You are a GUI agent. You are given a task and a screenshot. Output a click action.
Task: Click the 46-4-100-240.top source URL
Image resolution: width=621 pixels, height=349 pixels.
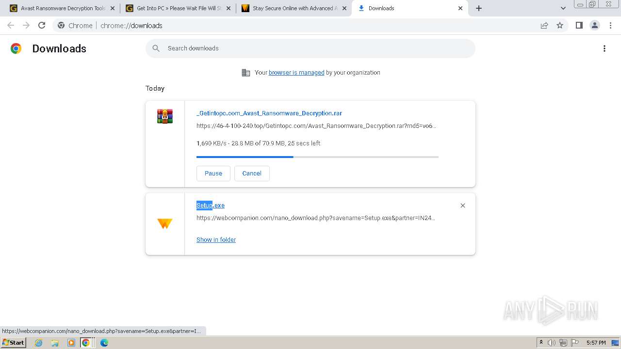[316, 126]
